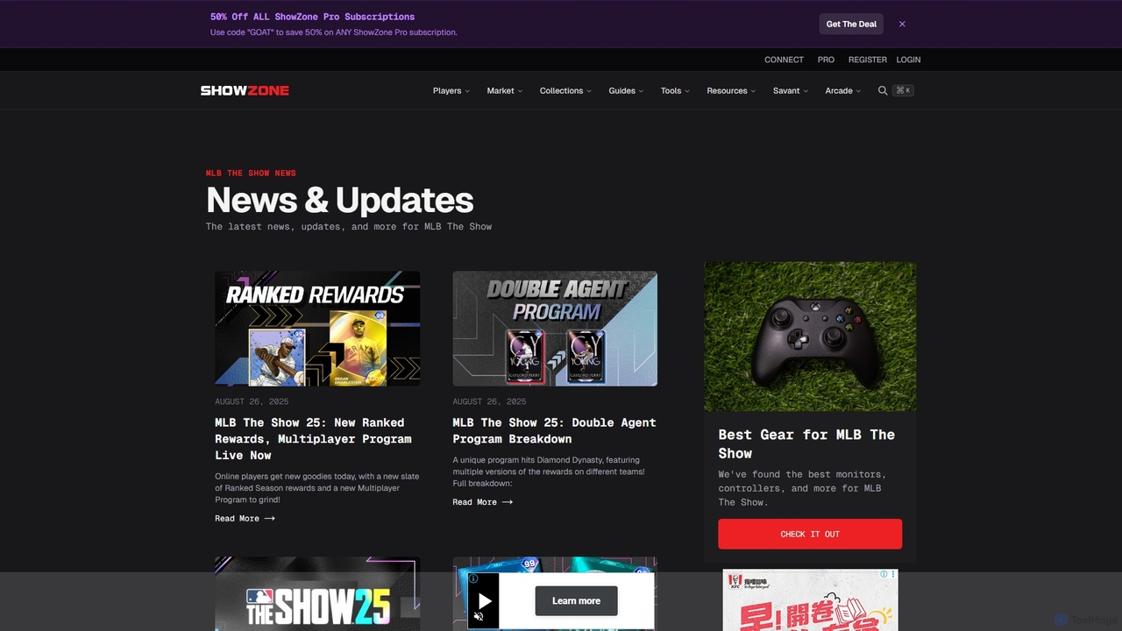Click the CHECK IT OUT button

point(810,534)
